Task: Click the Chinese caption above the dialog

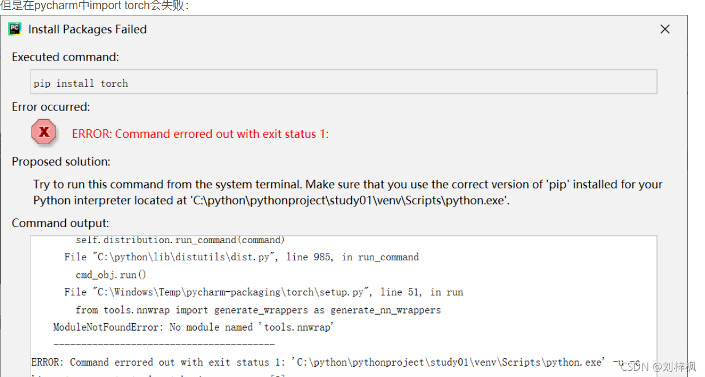Action: pyautogui.click(x=94, y=6)
